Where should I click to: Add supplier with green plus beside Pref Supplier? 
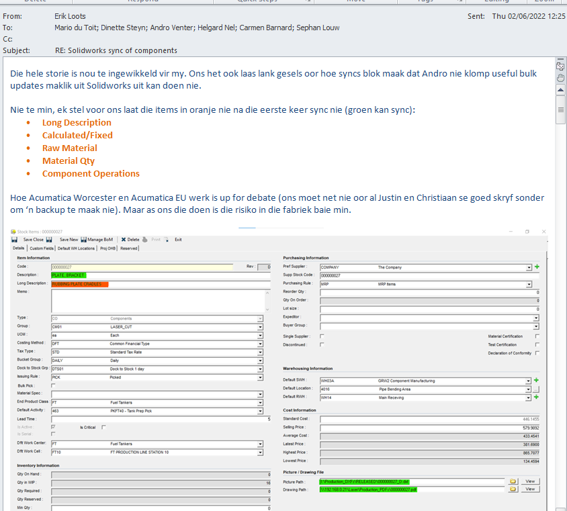[537, 267]
